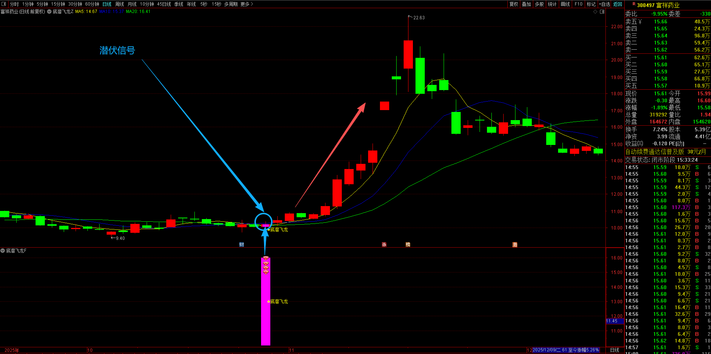The height and width of the screenshot is (354, 711).
Task: Select the 30分钟 period tab
Action: [x=75, y=4]
